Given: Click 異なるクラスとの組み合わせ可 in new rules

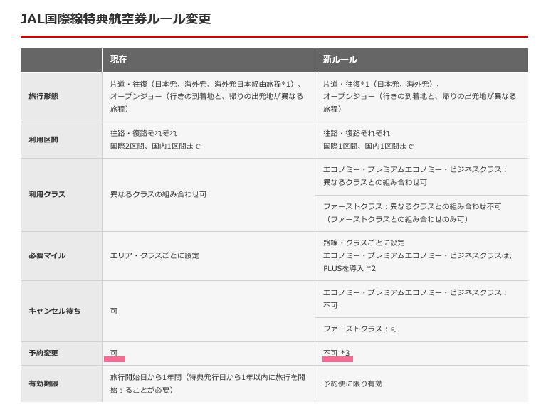Looking at the screenshot, I should point(375,182).
